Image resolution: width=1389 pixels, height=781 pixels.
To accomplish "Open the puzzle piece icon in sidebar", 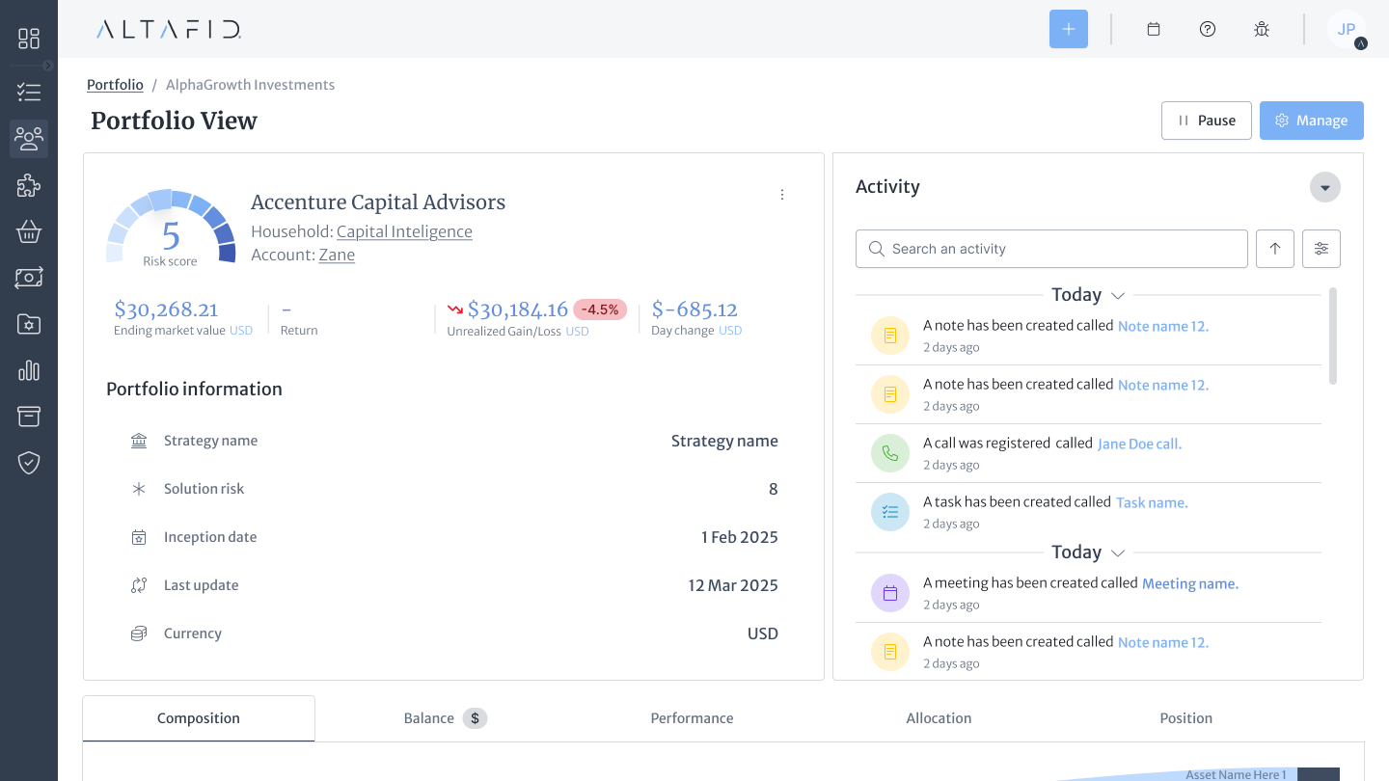I will pos(29,185).
